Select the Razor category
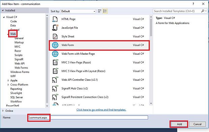The image size is (209, 132). [x=18, y=51]
